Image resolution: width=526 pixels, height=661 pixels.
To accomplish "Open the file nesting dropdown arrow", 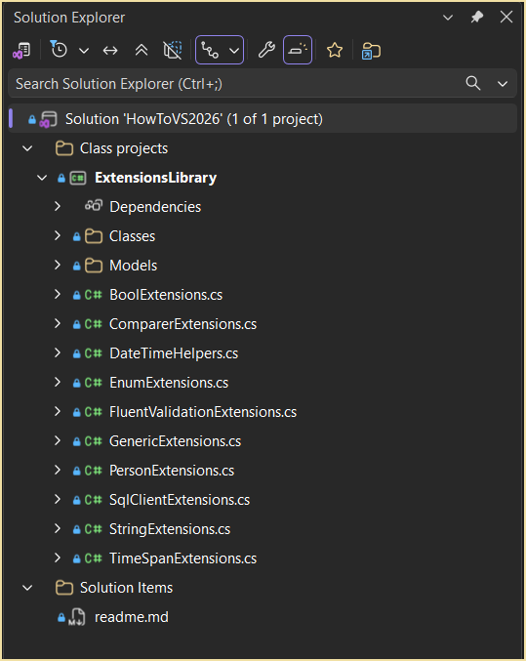I will point(234,51).
